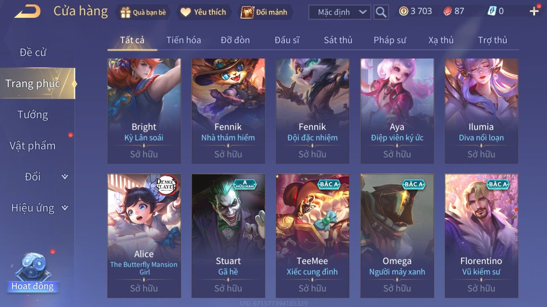Open Florentino Vũ kiếm sư skin card
Viewport: 547px width, 307px height.
(481, 236)
